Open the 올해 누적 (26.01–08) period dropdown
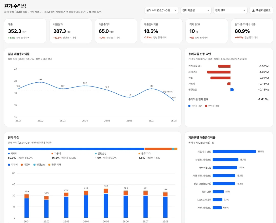 pos(161,10)
